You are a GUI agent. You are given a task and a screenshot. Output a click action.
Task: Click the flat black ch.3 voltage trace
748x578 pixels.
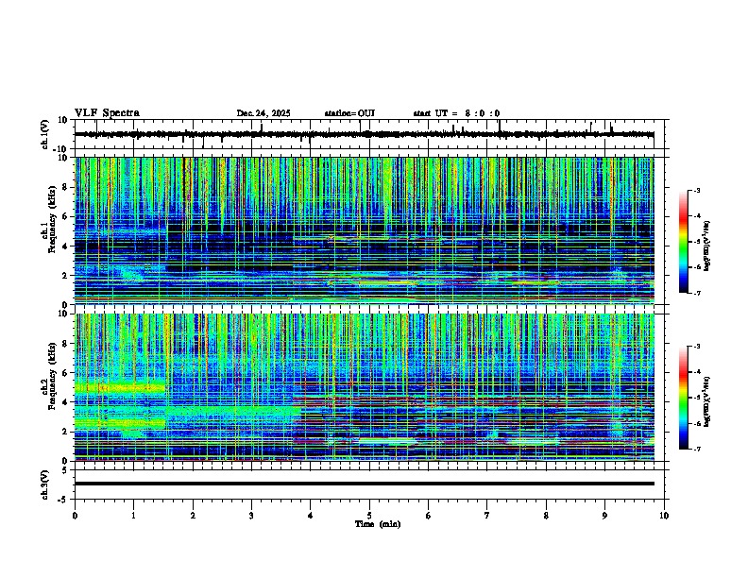365,484
